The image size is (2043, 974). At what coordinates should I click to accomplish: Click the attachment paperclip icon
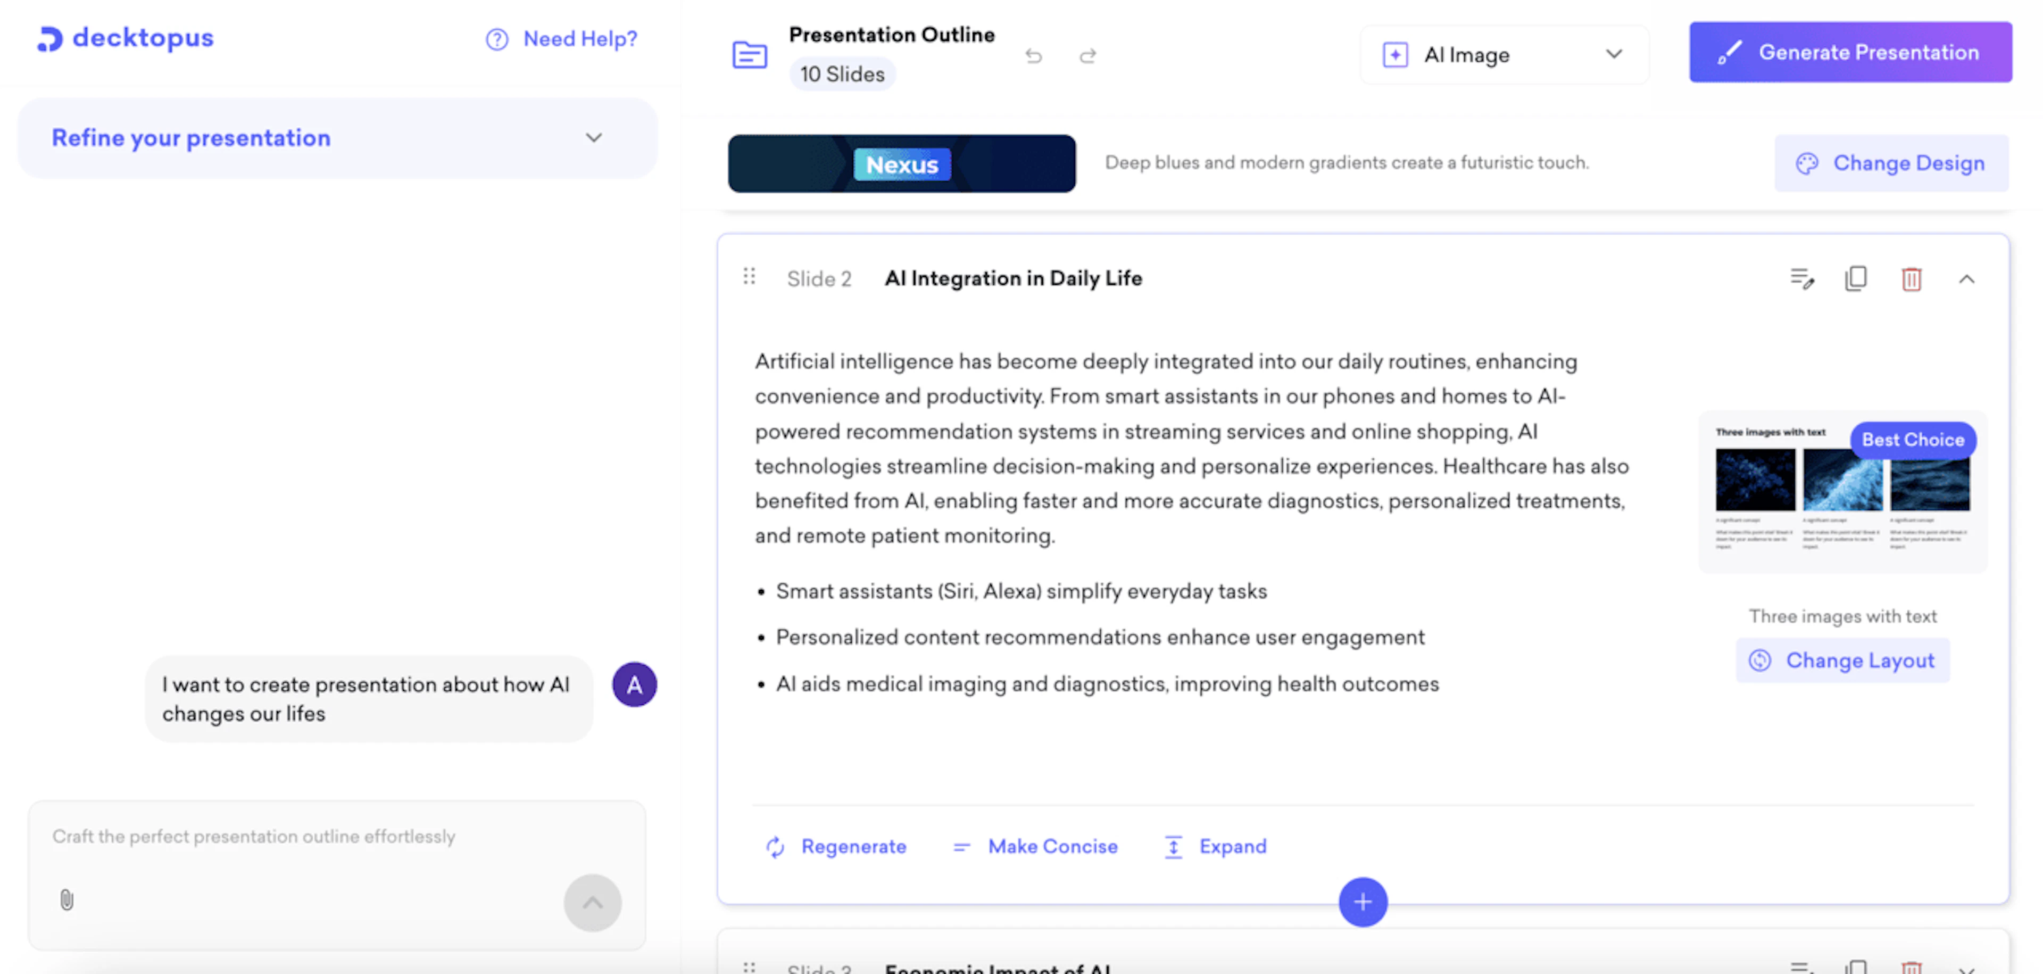click(x=67, y=899)
